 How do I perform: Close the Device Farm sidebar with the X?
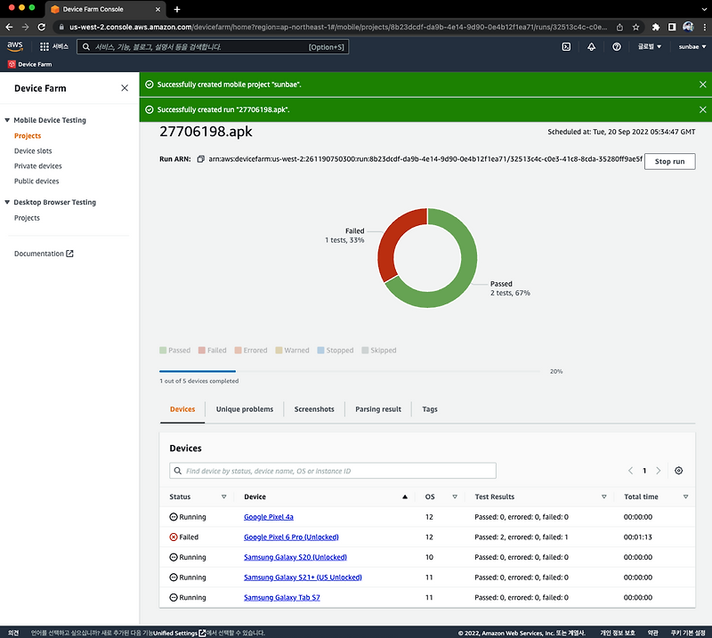pyautogui.click(x=124, y=88)
